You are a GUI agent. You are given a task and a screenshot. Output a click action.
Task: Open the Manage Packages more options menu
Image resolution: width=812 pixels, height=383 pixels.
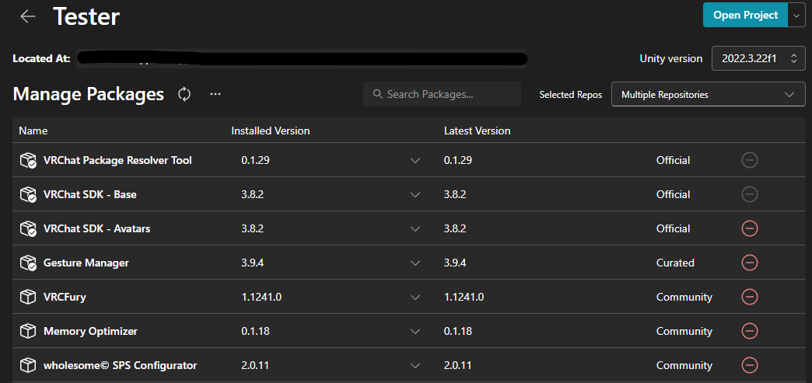point(215,94)
